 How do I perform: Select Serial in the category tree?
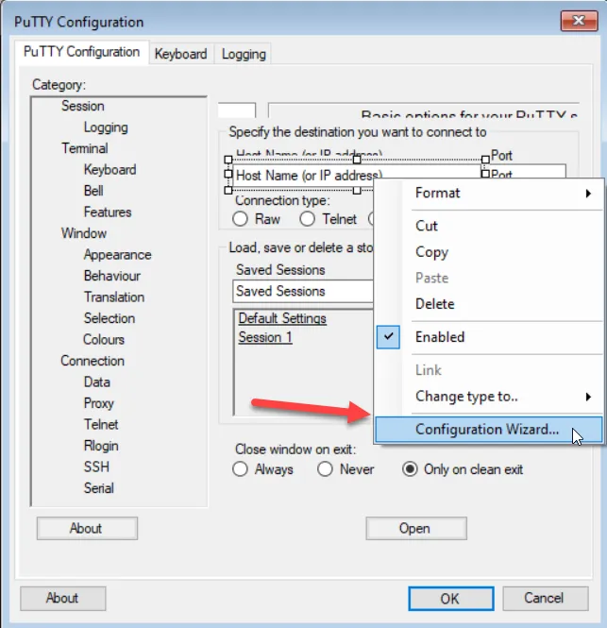coord(98,488)
